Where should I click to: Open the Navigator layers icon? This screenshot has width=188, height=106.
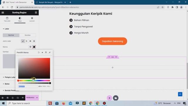pos(8,98)
